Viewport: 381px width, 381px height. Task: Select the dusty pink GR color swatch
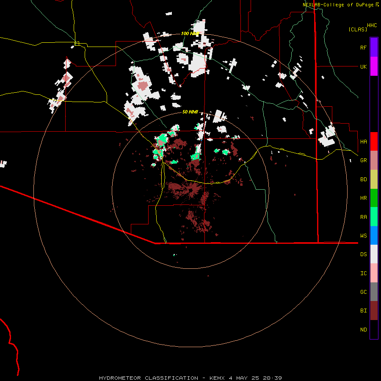point(374,160)
